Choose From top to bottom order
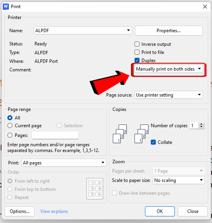212x223 pixels. click(10, 189)
